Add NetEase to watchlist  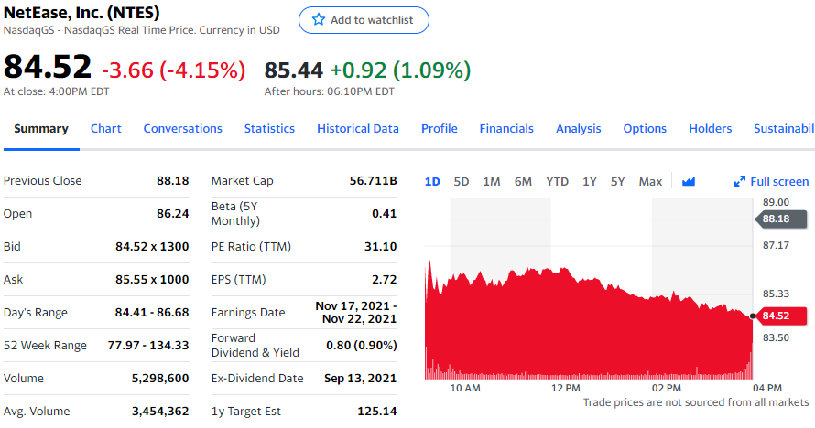[364, 20]
